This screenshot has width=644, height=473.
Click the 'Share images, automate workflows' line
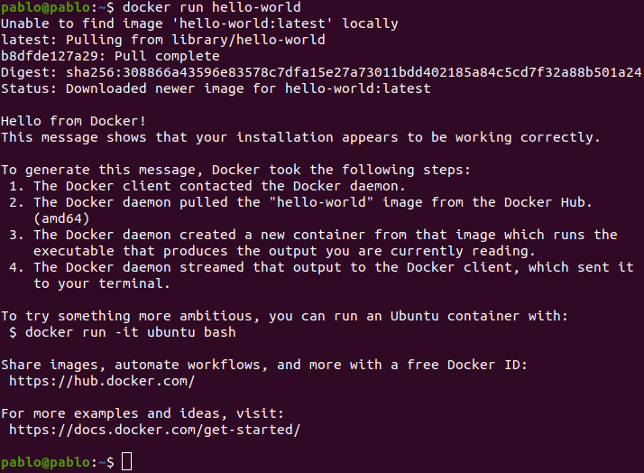coord(264,365)
